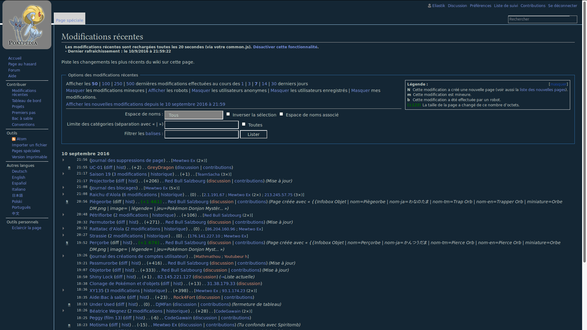Select the Page spéciale tab
This screenshot has width=587, height=330.
click(x=69, y=19)
